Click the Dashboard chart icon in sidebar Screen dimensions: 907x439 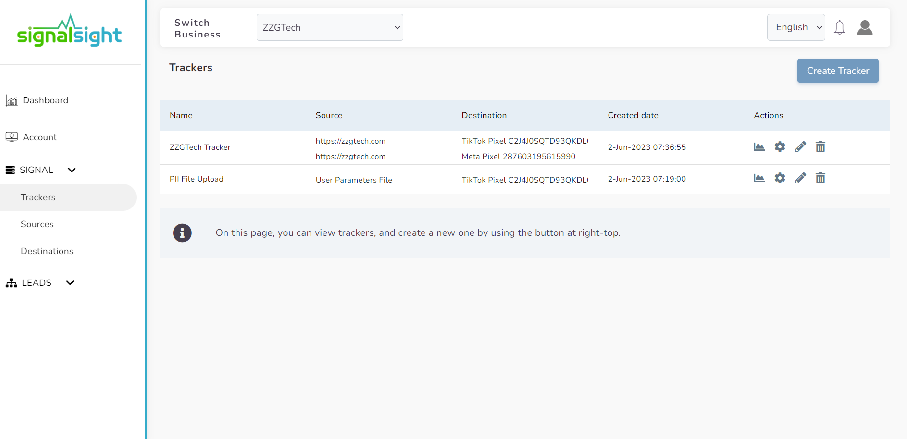tap(12, 100)
